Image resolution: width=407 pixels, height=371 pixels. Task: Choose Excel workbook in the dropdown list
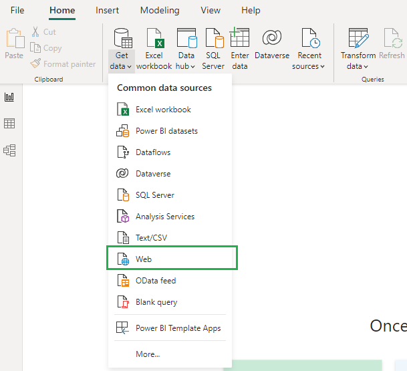coord(170,110)
